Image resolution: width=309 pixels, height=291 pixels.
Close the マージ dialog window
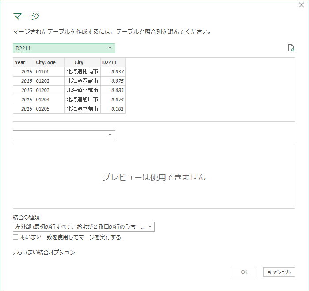click(x=301, y=6)
